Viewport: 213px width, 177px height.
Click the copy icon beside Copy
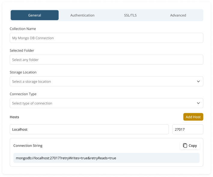(185, 146)
